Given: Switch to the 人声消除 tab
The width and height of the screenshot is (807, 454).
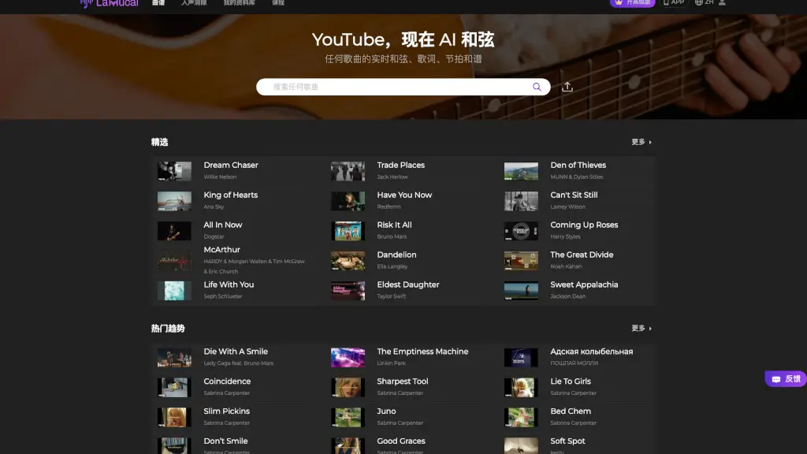Looking at the screenshot, I should pos(194,3).
